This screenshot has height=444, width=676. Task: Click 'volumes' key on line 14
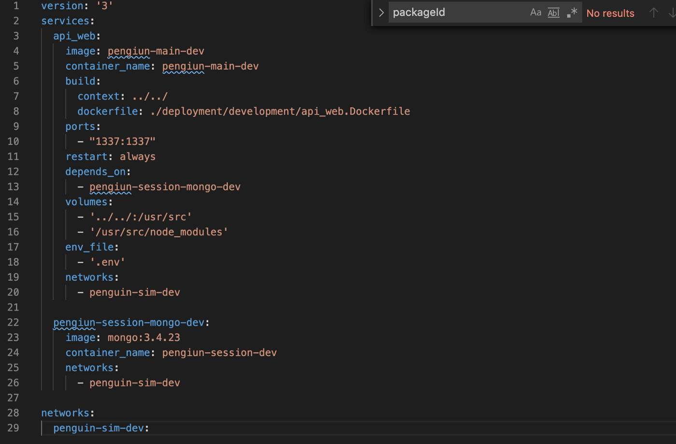point(86,201)
